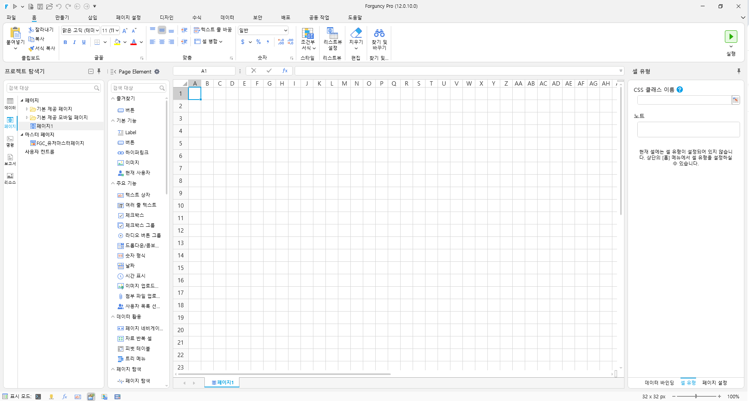Click the 하이퍼링크 element in list
The image size is (749, 401).
(x=137, y=152)
